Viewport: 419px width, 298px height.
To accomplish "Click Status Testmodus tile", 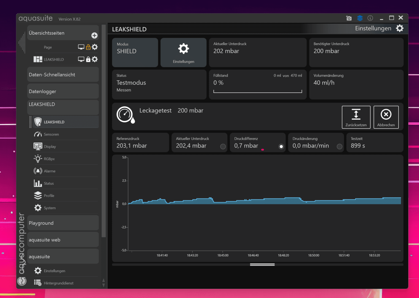I will pyautogui.click(x=159, y=85).
